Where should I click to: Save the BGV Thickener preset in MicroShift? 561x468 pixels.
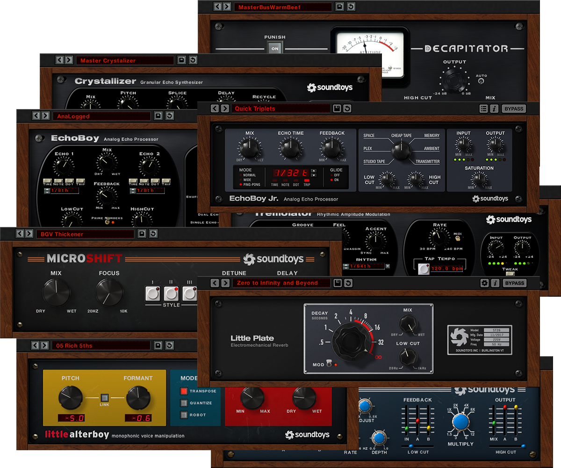(x=142, y=234)
